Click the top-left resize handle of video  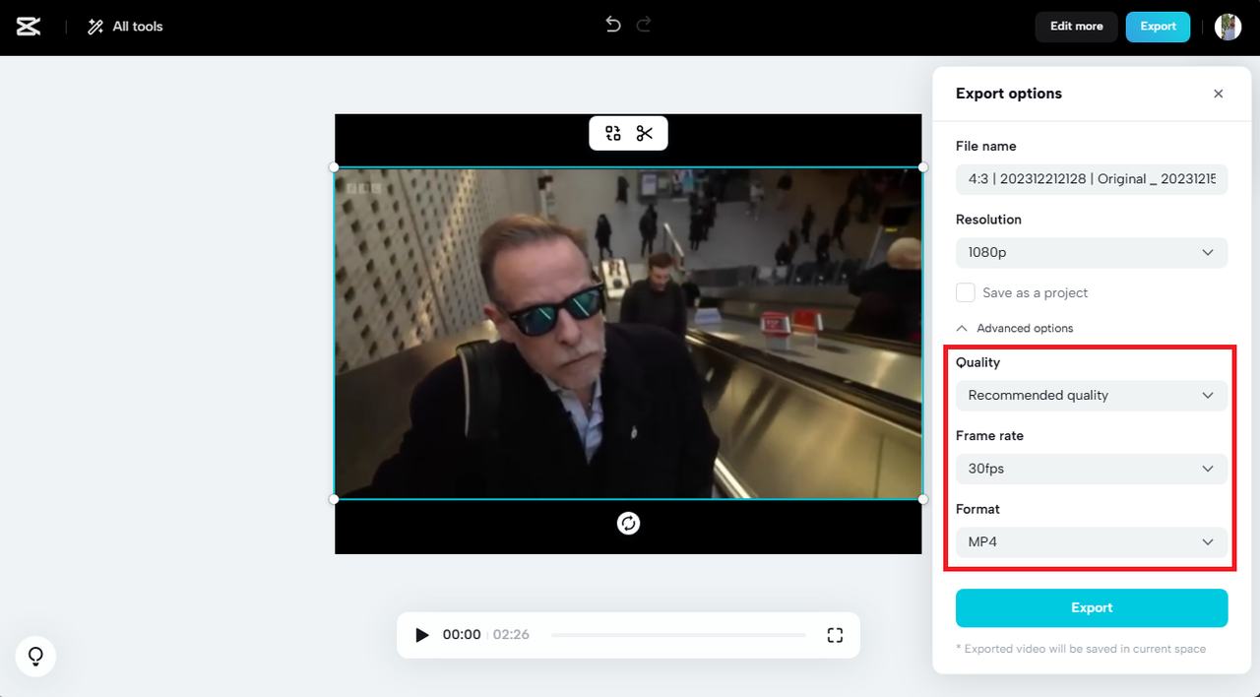[334, 167]
